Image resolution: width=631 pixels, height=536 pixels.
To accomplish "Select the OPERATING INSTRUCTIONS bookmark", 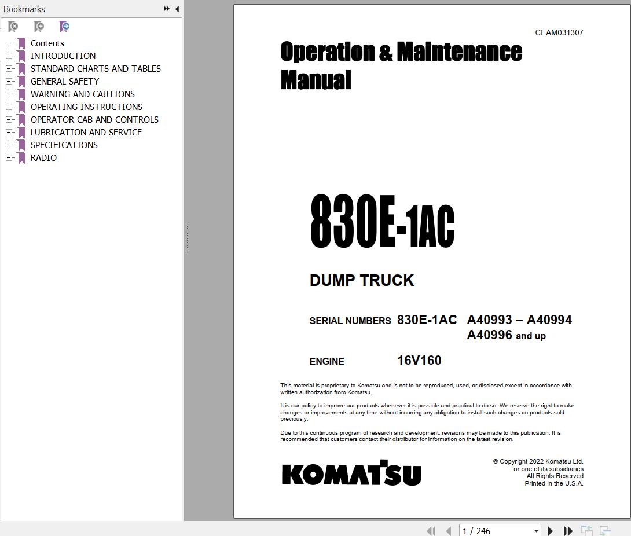I will 86,107.
